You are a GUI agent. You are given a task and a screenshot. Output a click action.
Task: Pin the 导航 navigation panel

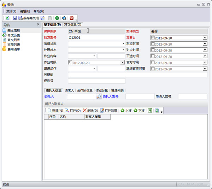(x=38, y=25)
